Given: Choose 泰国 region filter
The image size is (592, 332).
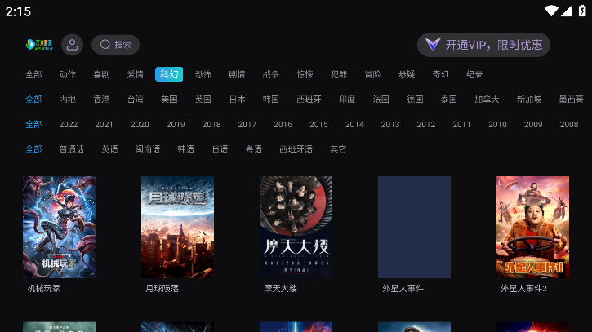Looking at the screenshot, I should click(x=449, y=100).
